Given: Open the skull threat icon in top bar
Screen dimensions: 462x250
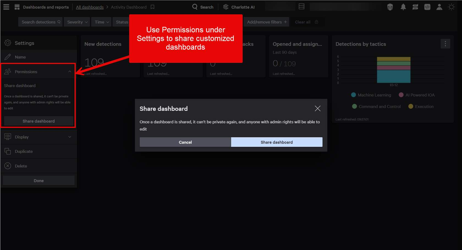Looking at the screenshot, I should pos(390,7).
